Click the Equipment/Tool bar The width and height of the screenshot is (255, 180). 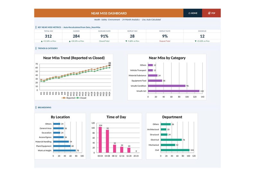click(x=155, y=81)
